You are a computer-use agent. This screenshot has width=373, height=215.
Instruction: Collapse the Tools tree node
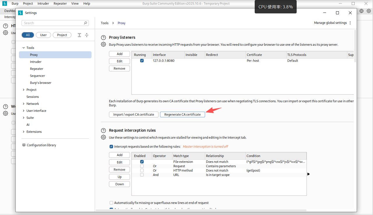24,48
